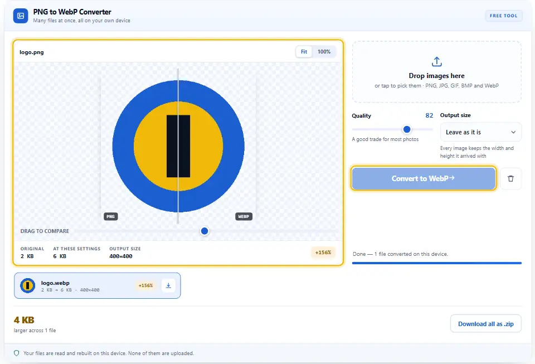Click the drag-to-compare slider handle
The height and width of the screenshot is (364, 535).
pos(205,231)
